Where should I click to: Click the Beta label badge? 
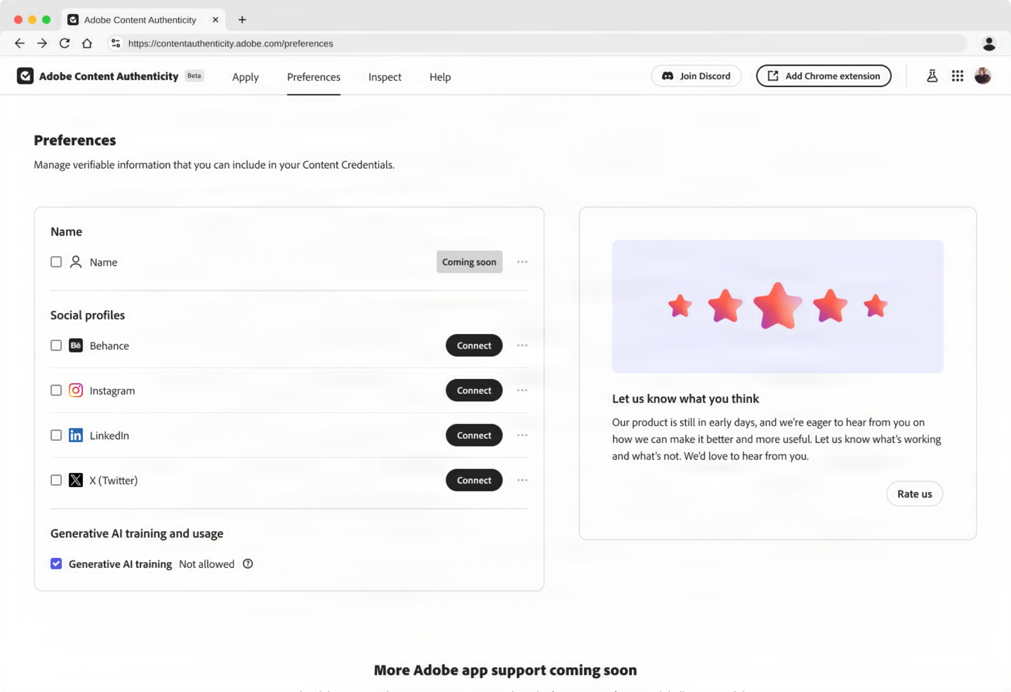(x=194, y=76)
